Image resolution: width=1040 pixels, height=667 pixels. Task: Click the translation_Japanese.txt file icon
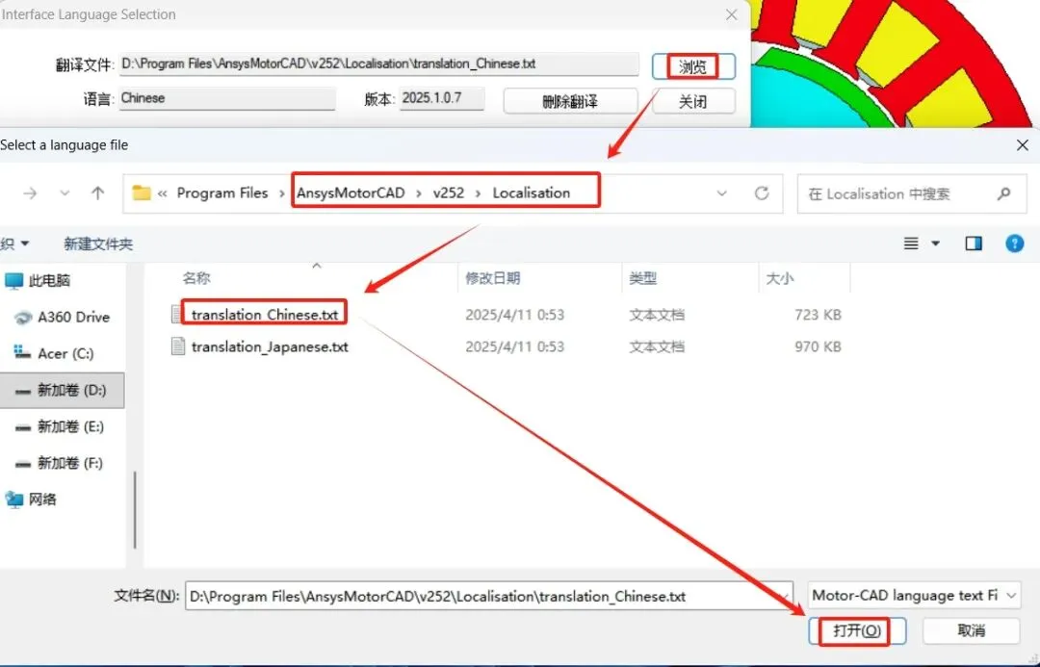tap(178, 346)
